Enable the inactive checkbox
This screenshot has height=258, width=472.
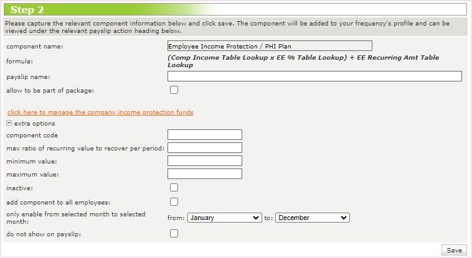coord(174,187)
